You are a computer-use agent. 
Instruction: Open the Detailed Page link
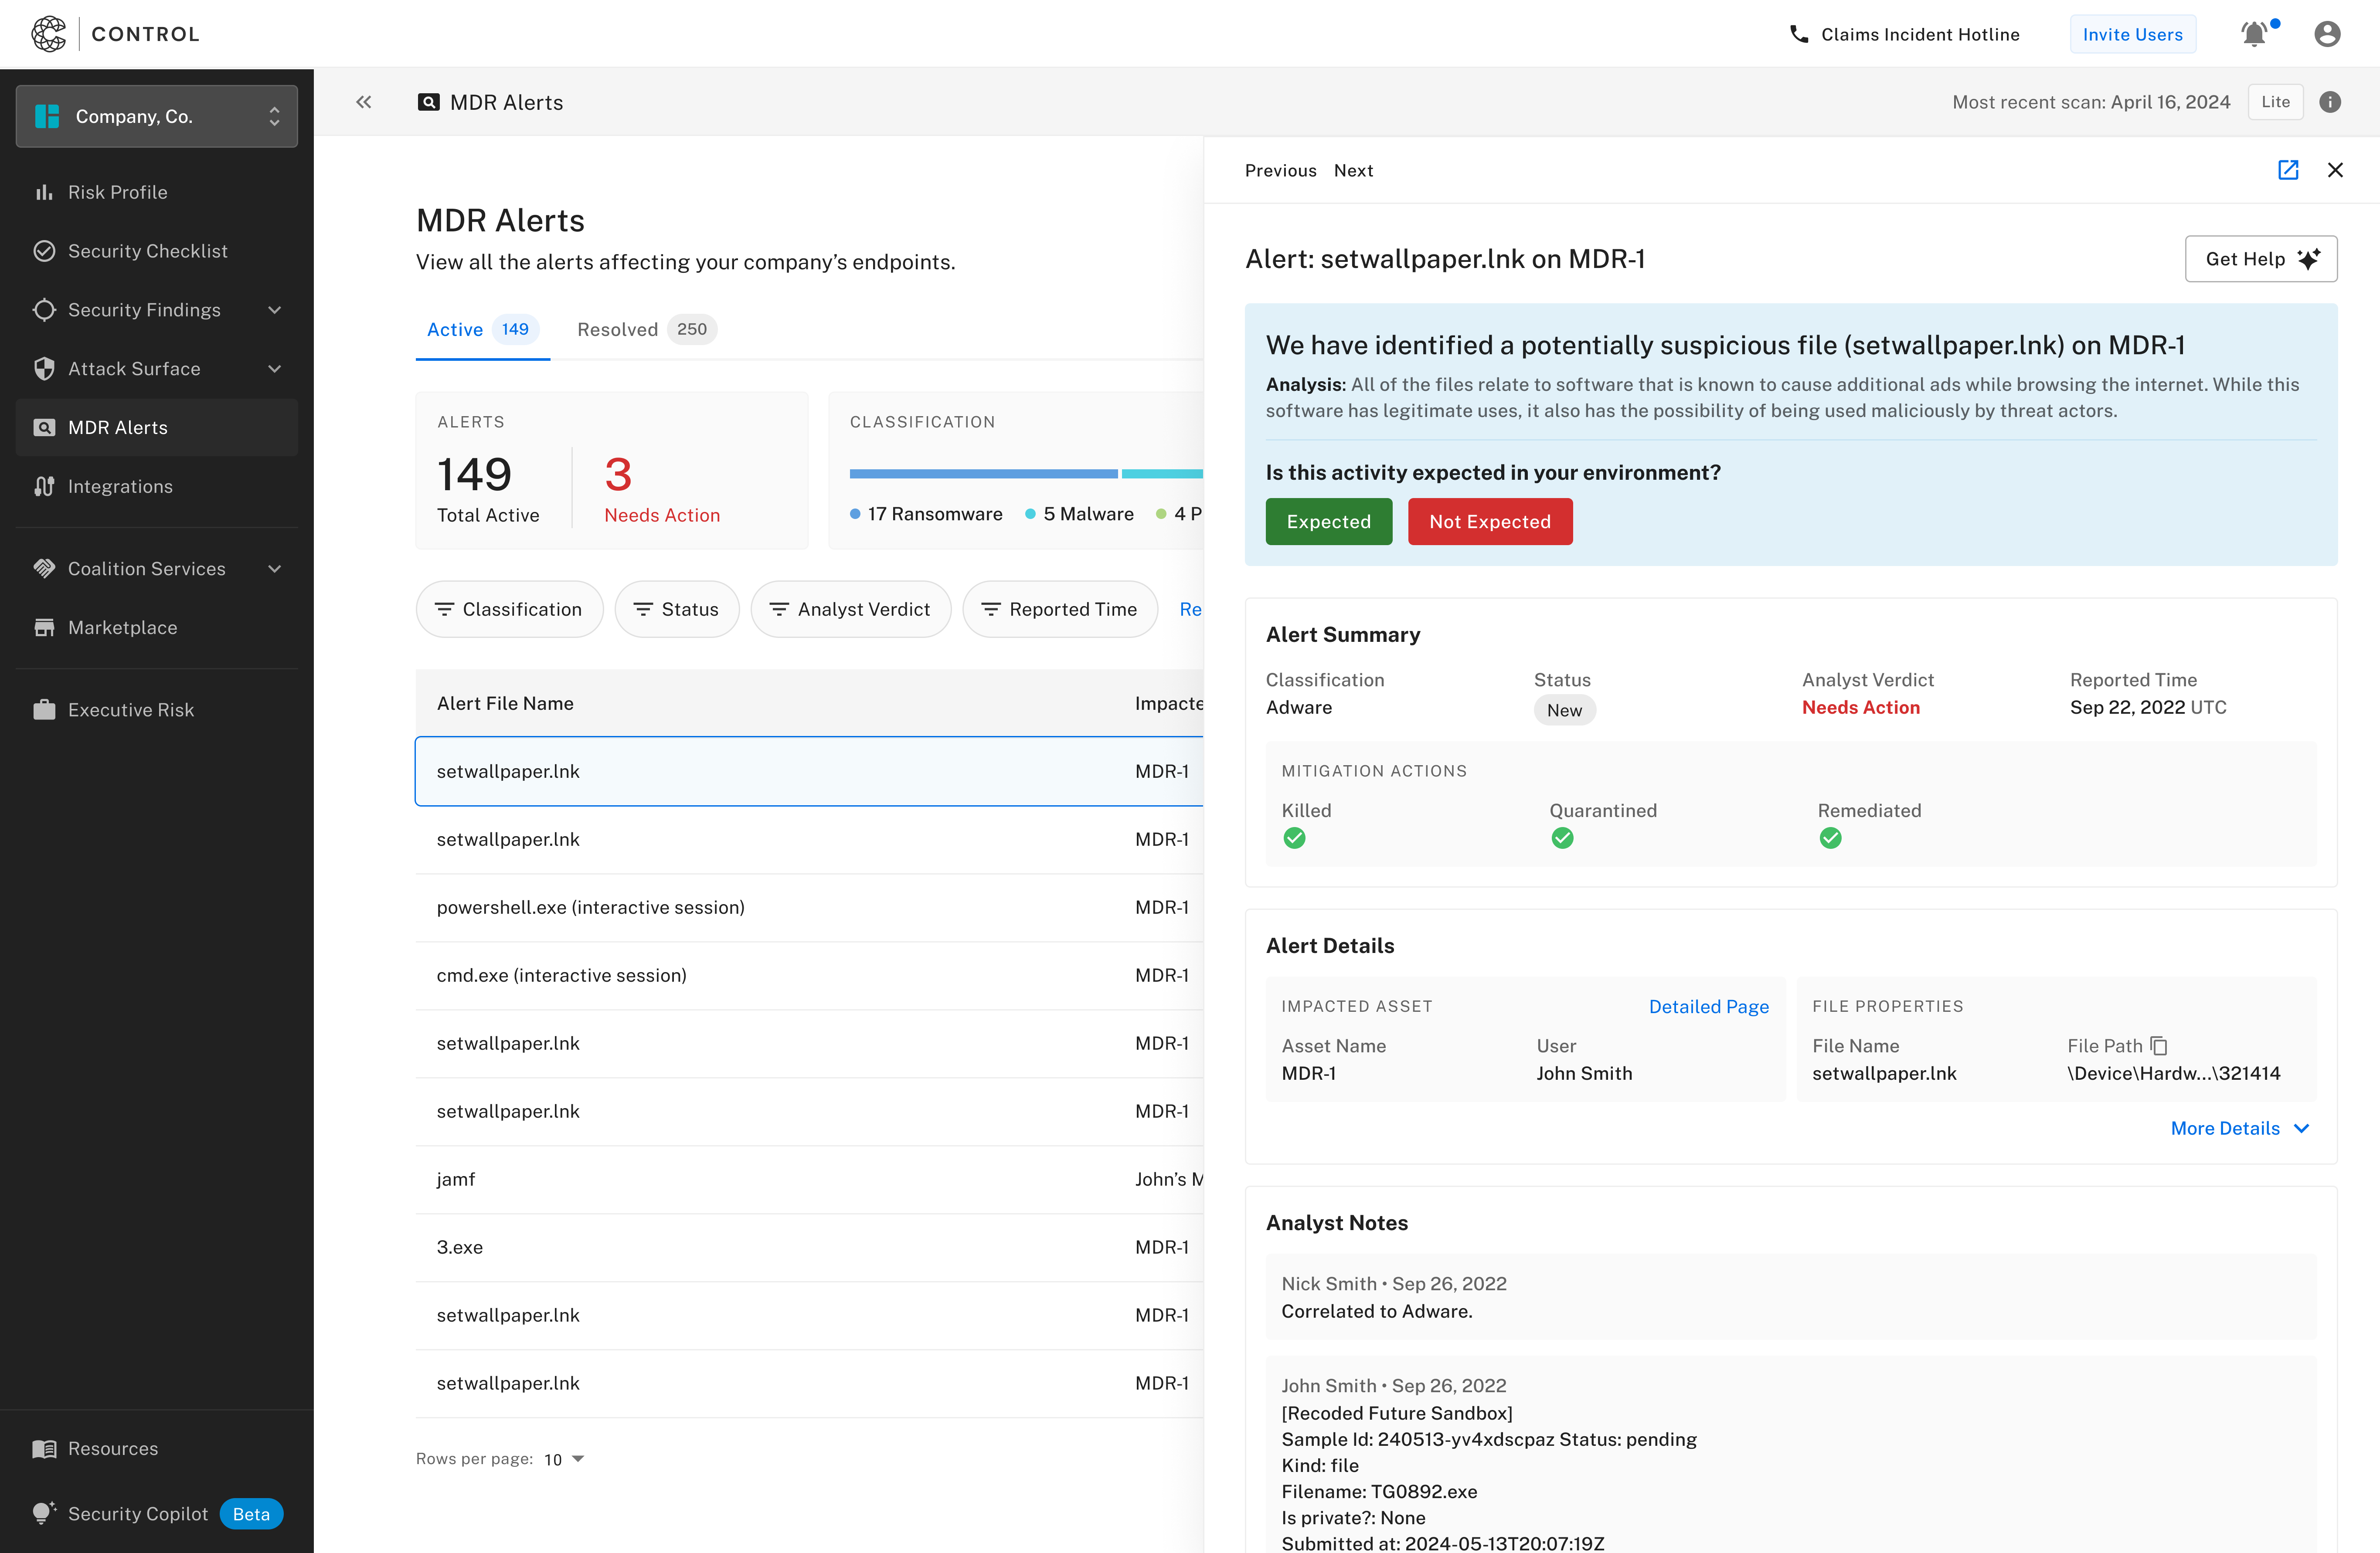tap(1709, 1006)
